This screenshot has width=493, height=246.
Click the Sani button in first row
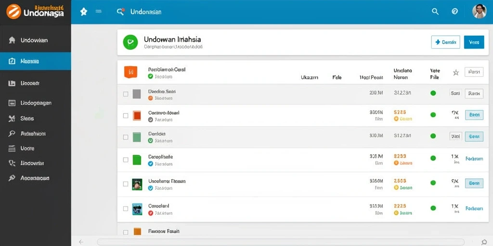click(x=455, y=93)
